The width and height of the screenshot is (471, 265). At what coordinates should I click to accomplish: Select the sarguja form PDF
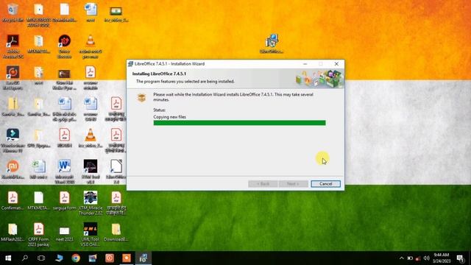point(64,201)
